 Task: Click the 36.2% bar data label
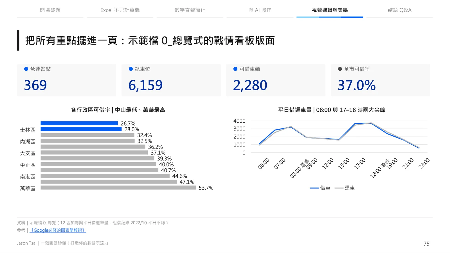click(x=156, y=147)
